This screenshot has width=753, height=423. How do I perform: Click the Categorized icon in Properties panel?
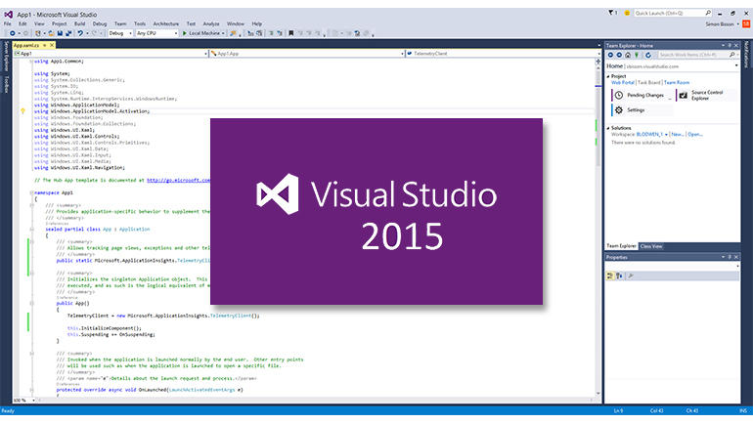point(610,275)
